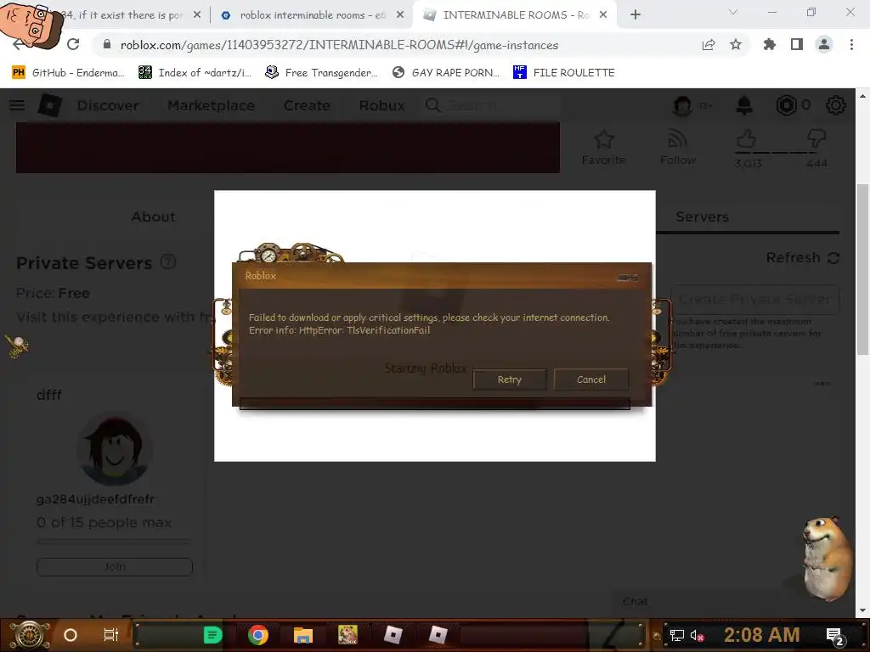
Task: Open the Extensions puzzle icon
Action: point(769,44)
